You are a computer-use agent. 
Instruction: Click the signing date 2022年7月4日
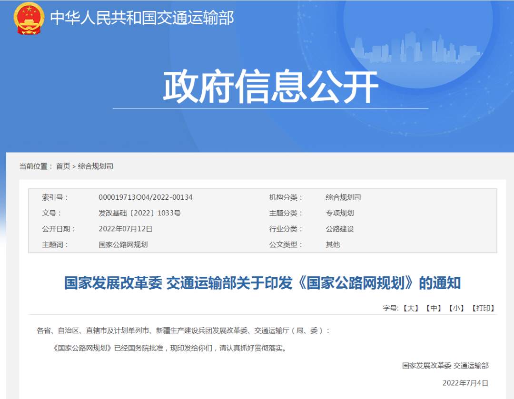point(465,383)
